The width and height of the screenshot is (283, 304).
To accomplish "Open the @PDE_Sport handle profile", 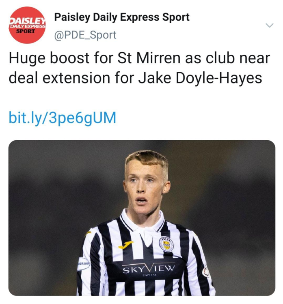I will click(85, 35).
